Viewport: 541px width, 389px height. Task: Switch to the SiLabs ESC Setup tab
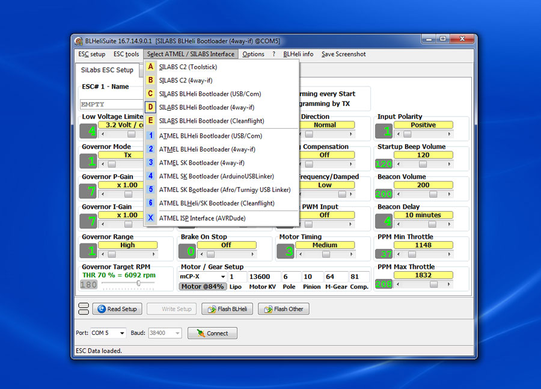point(107,70)
